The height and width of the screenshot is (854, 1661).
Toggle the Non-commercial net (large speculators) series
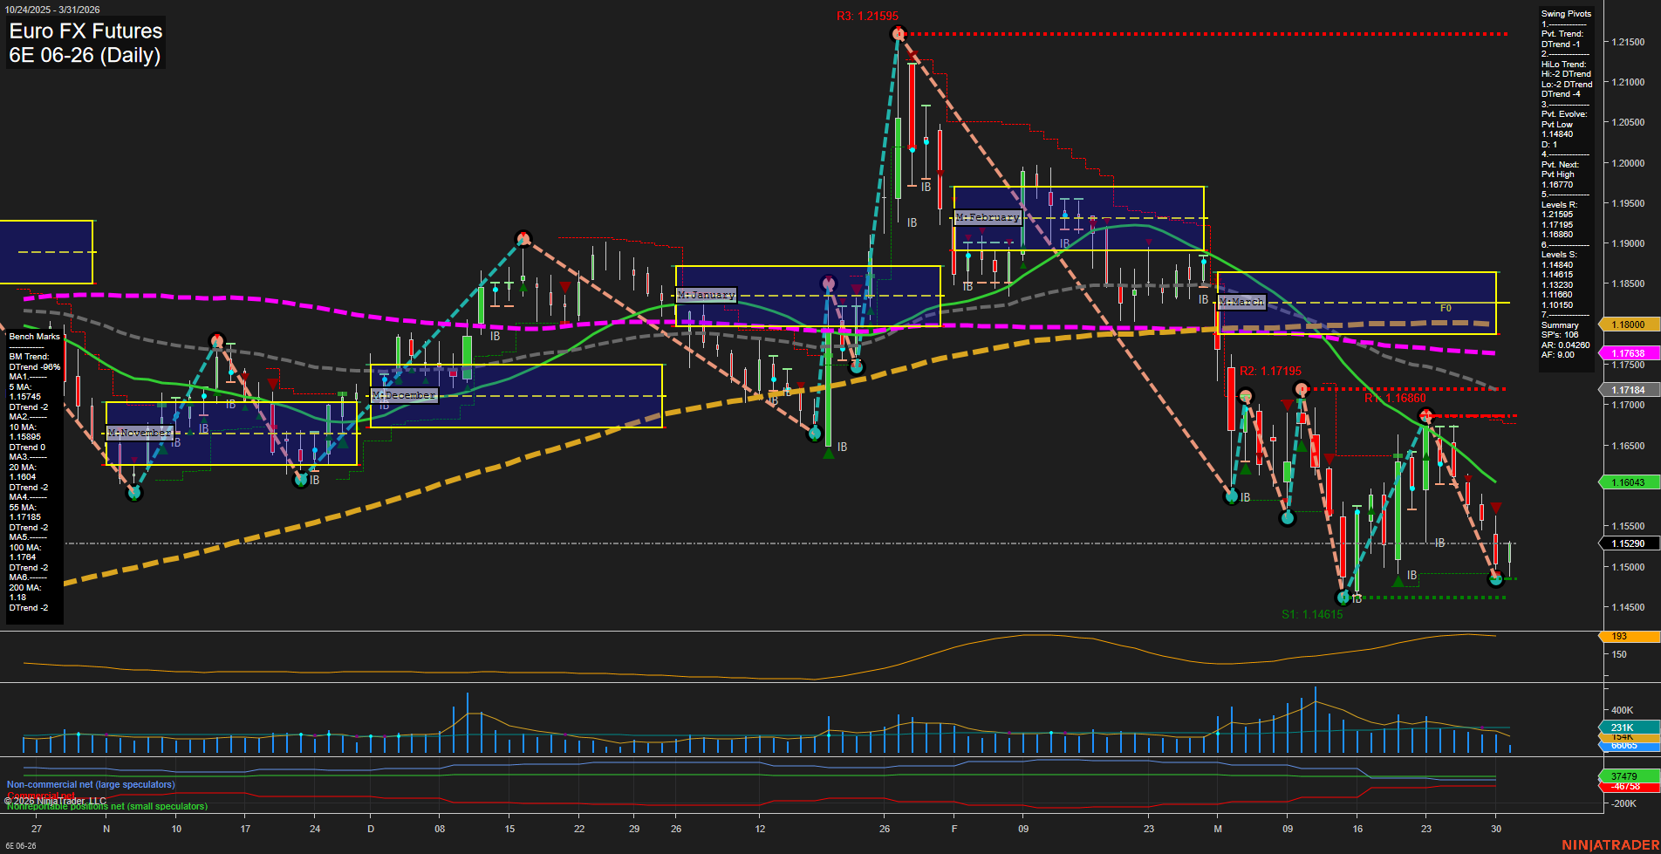point(89,784)
